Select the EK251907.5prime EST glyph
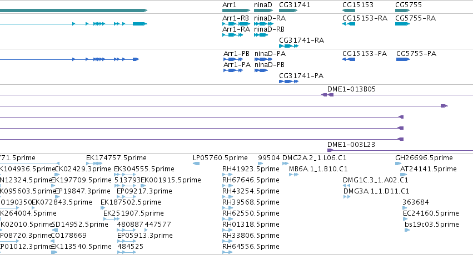 112,219
